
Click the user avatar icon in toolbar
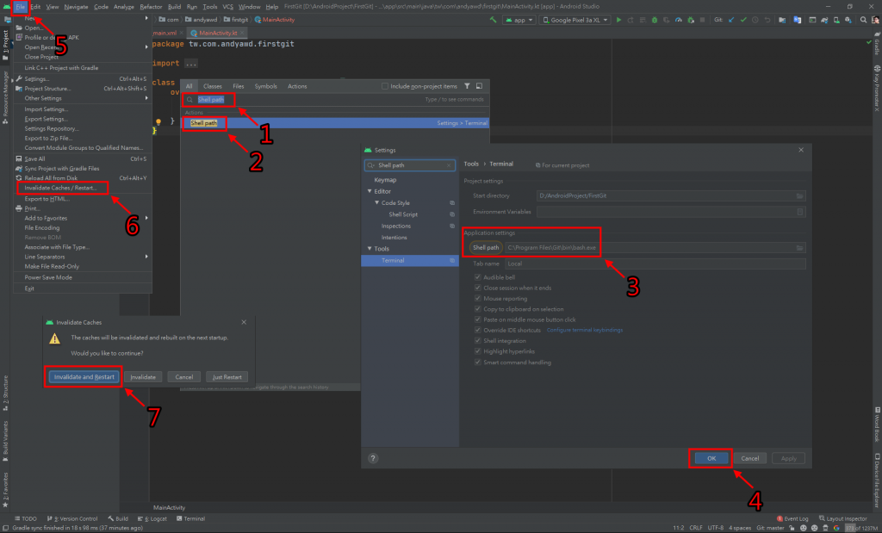click(876, 20)
